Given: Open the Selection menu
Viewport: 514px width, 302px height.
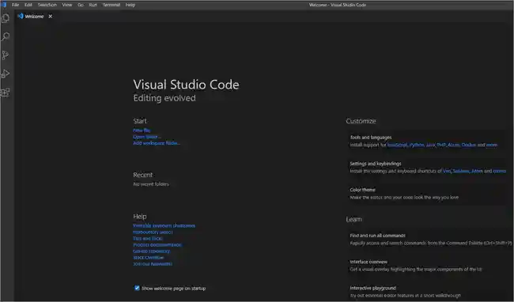Looking at the screenshot, I should tap(47, 5).
